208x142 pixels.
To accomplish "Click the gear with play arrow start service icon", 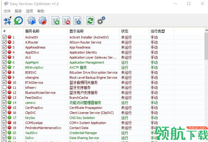I will pos(32,20).
